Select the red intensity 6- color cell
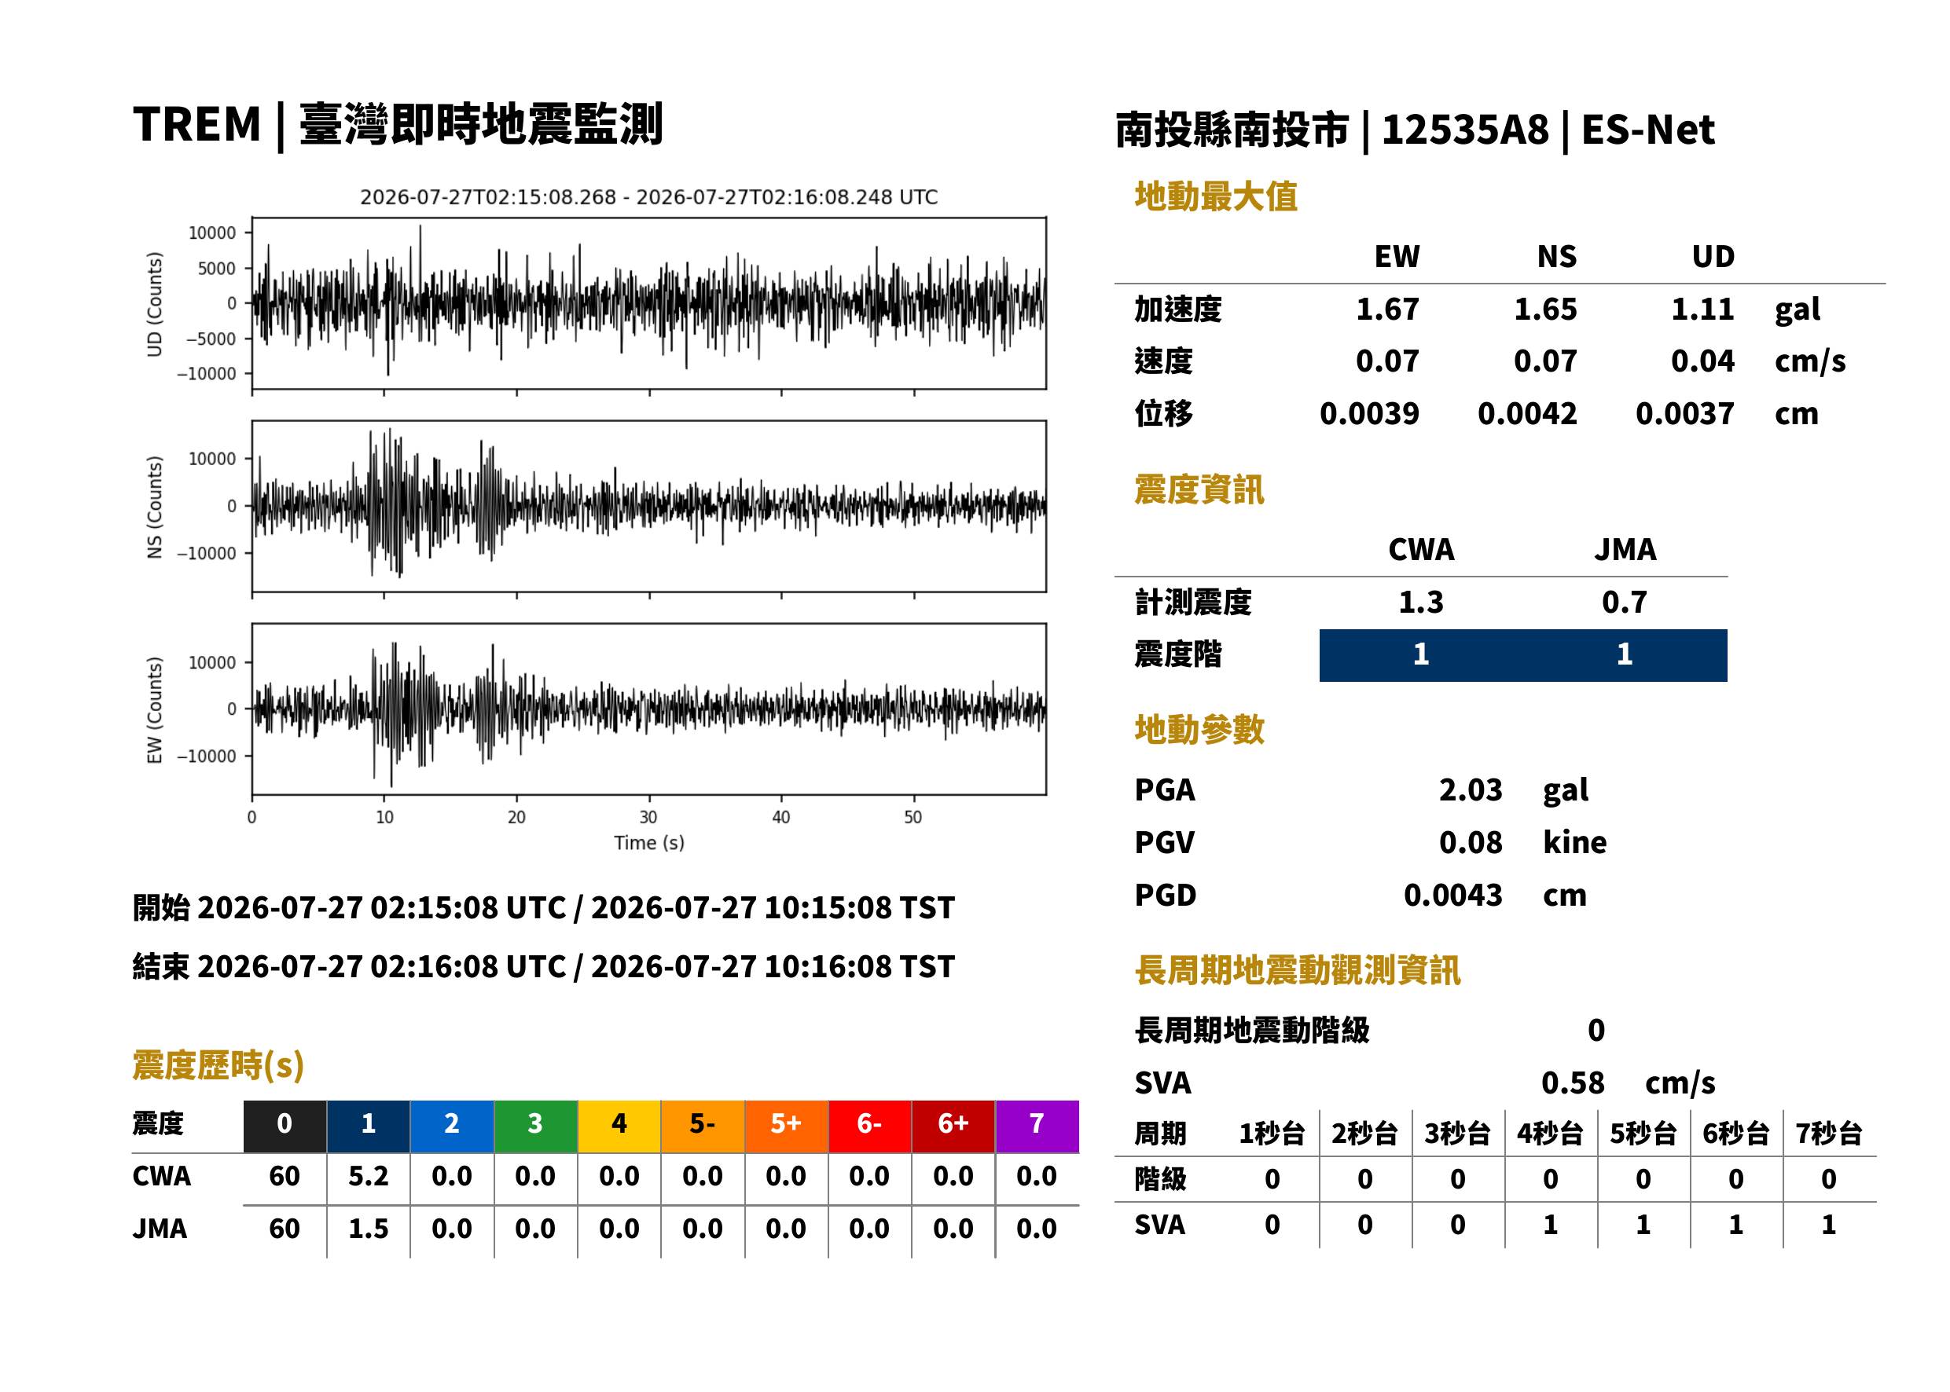The height and width of the screenshot is (1392, 1950). (x=869, y=1126)
